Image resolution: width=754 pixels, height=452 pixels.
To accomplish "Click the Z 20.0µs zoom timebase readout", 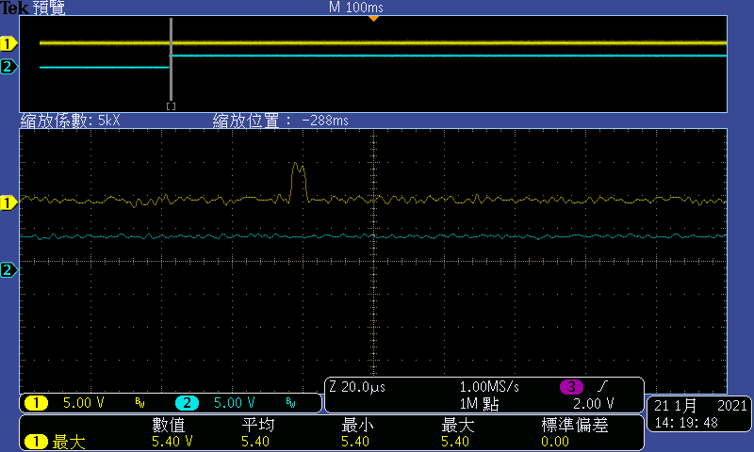I will pyautogui.click(x=357, y=387).
